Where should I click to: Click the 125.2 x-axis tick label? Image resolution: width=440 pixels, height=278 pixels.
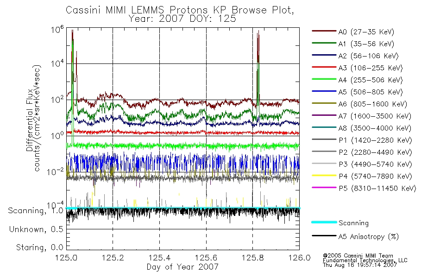[x=113, y=258]
